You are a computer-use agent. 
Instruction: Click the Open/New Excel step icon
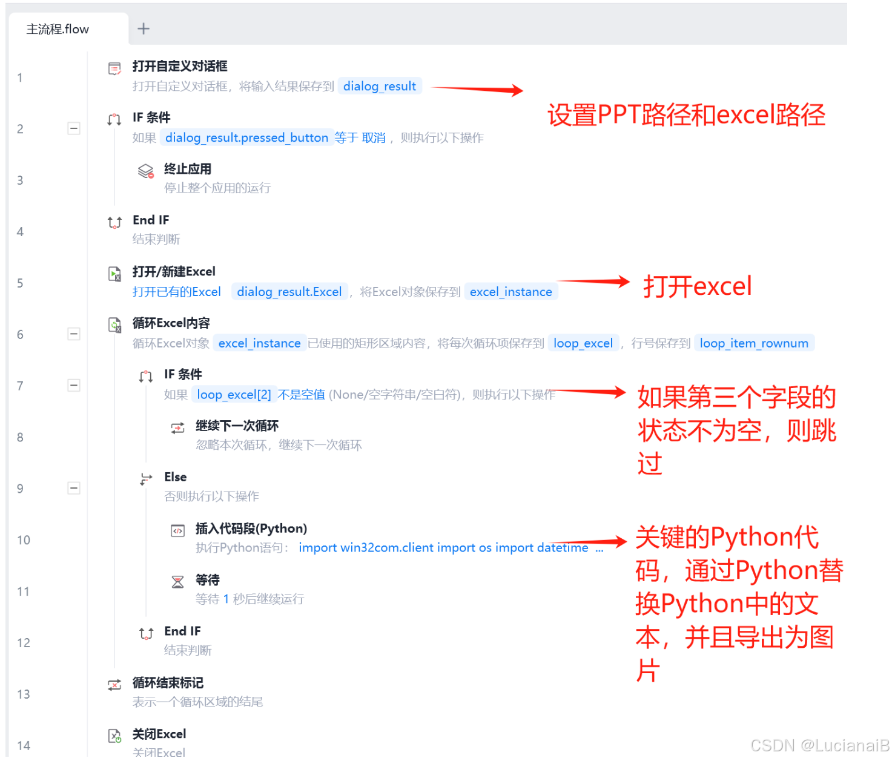coord(114,274)
